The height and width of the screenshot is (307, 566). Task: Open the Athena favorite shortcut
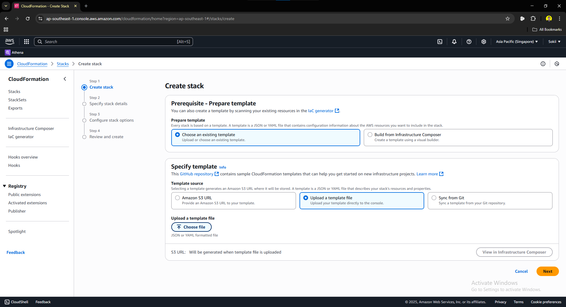click(x=14, y=53)
